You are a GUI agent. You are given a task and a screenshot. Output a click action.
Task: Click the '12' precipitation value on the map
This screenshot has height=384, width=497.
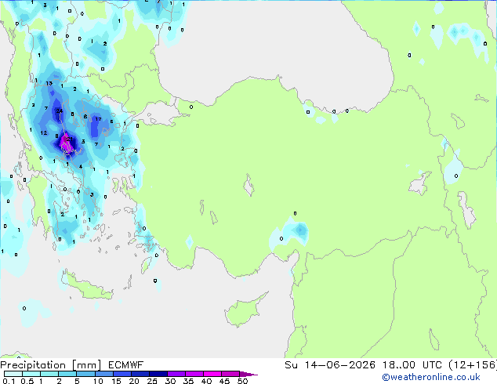pos(44,132)
